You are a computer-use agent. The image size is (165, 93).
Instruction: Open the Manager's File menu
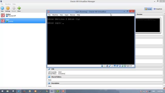[x=2, y=4]
